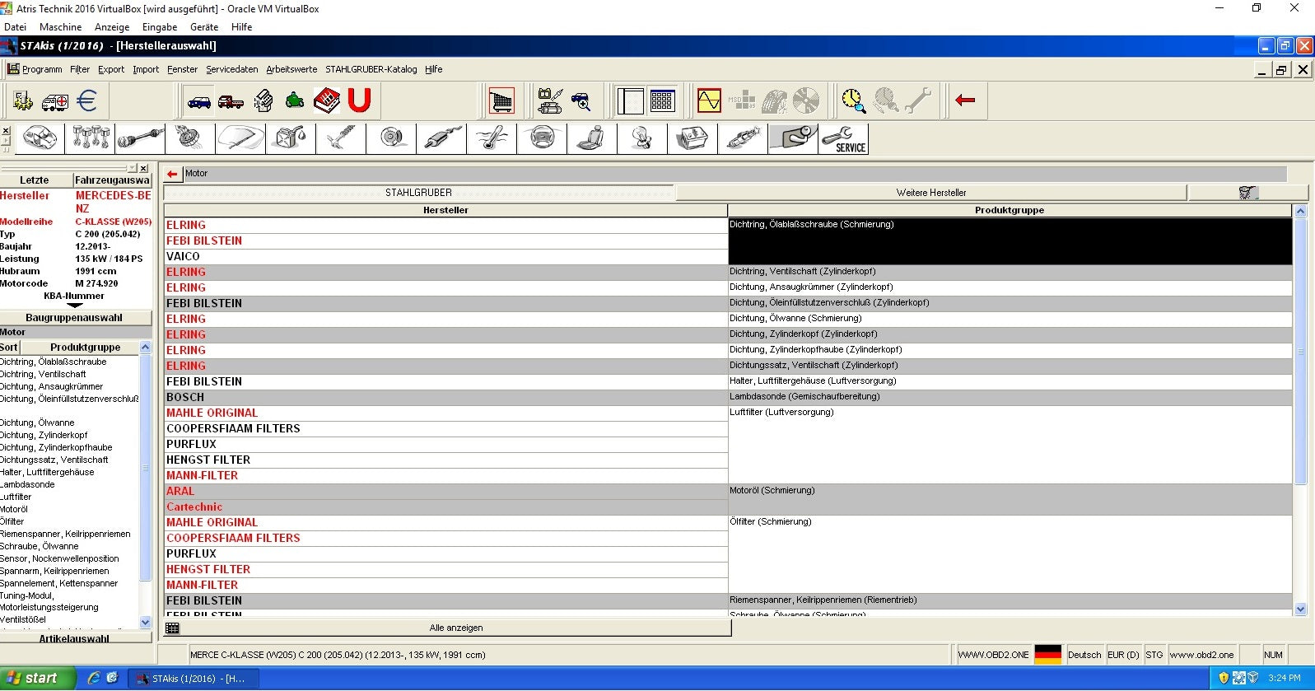Select the engine pistons category icon
The image size is (1315, 691).
pos(91,138)
